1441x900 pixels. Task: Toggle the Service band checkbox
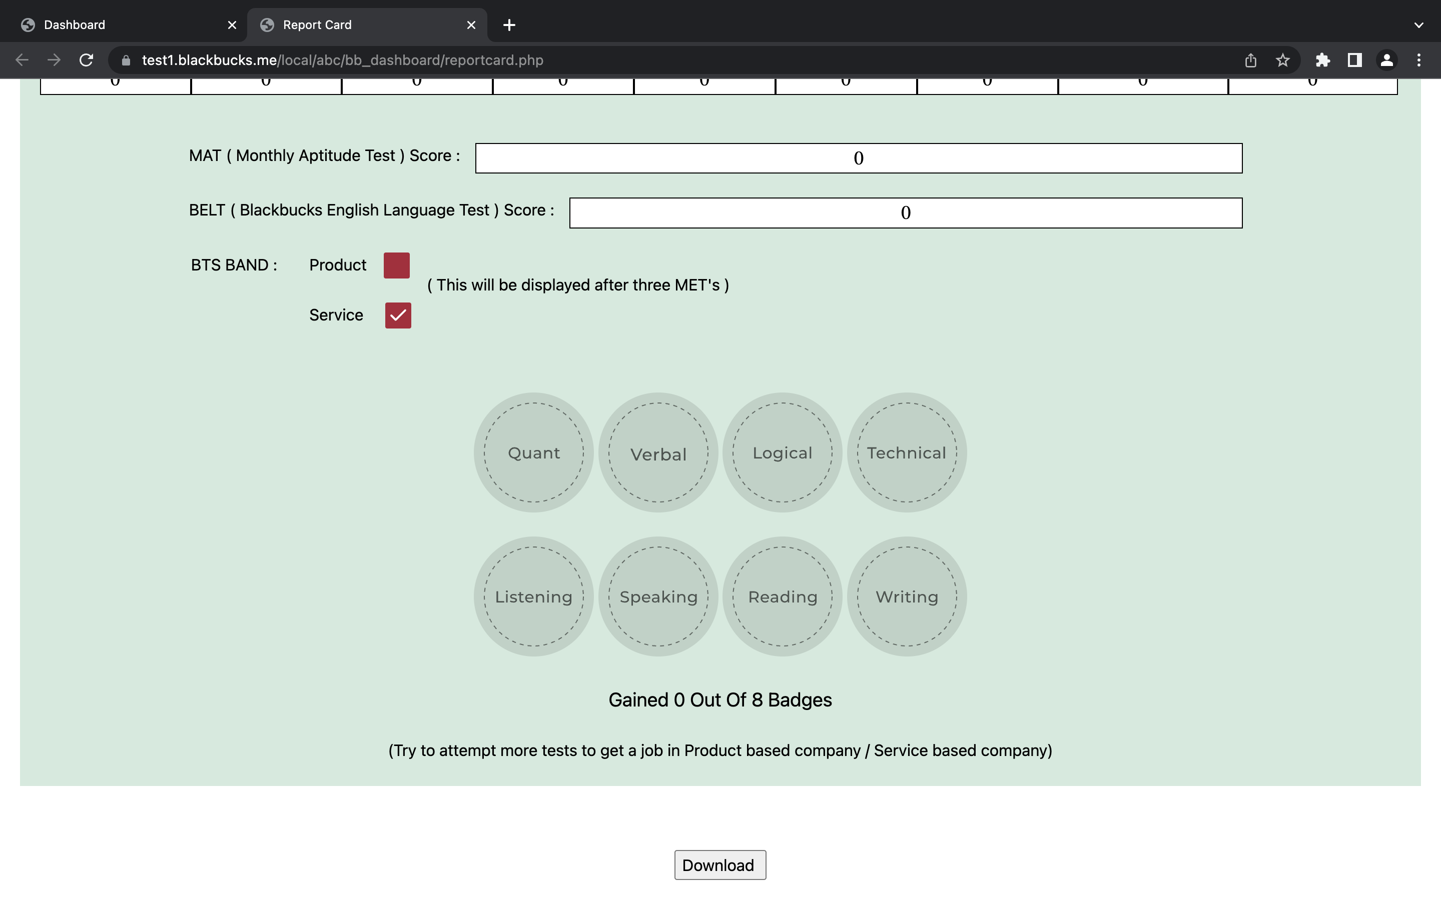point(398,315)
